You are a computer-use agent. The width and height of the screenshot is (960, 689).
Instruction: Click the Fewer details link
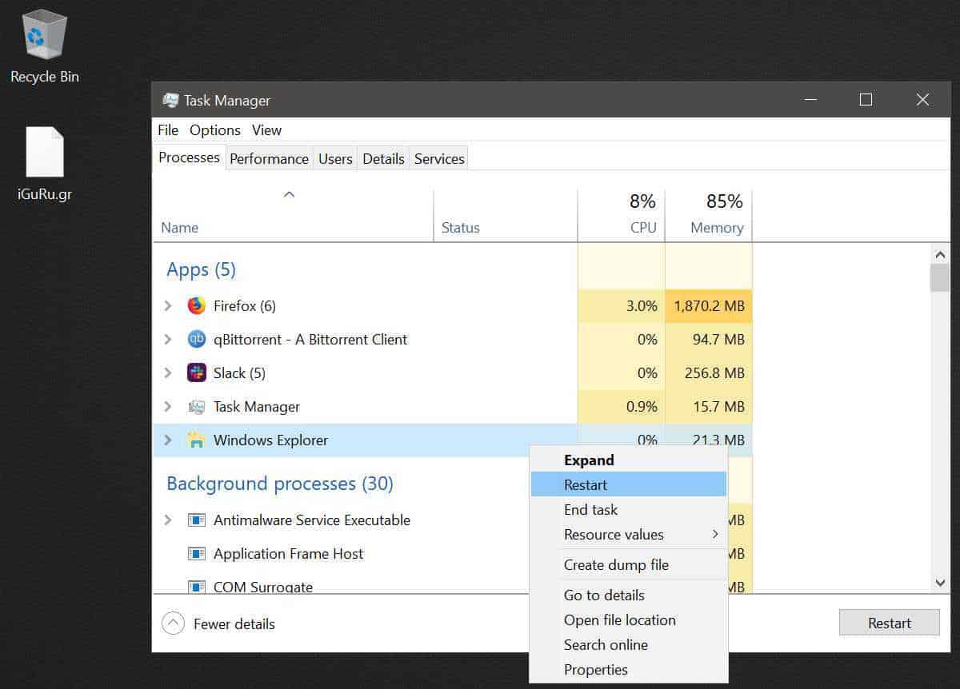pos(234,624)
